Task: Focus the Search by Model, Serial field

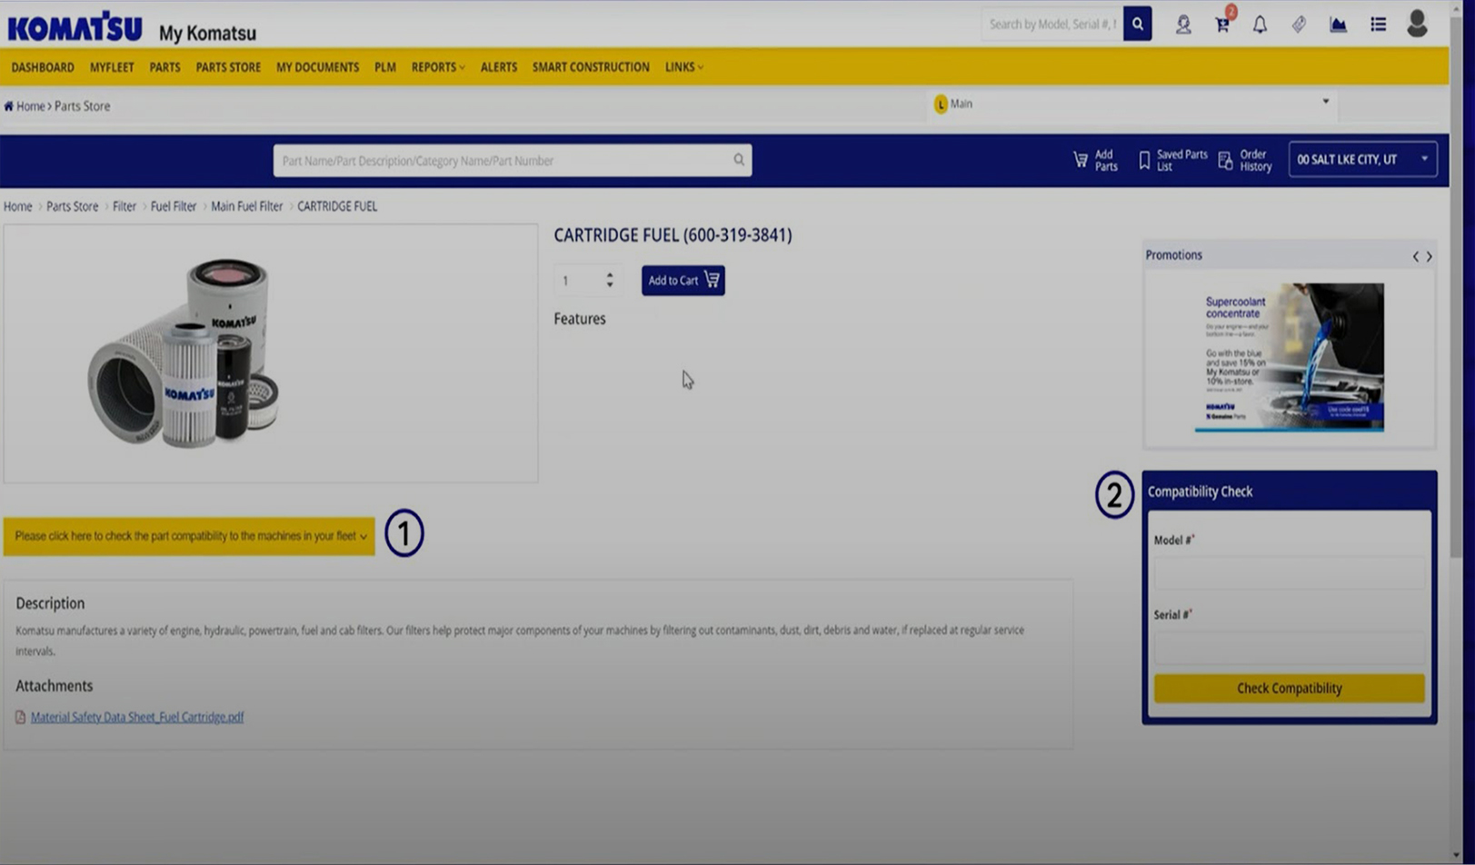Action: coord(1051,25)
